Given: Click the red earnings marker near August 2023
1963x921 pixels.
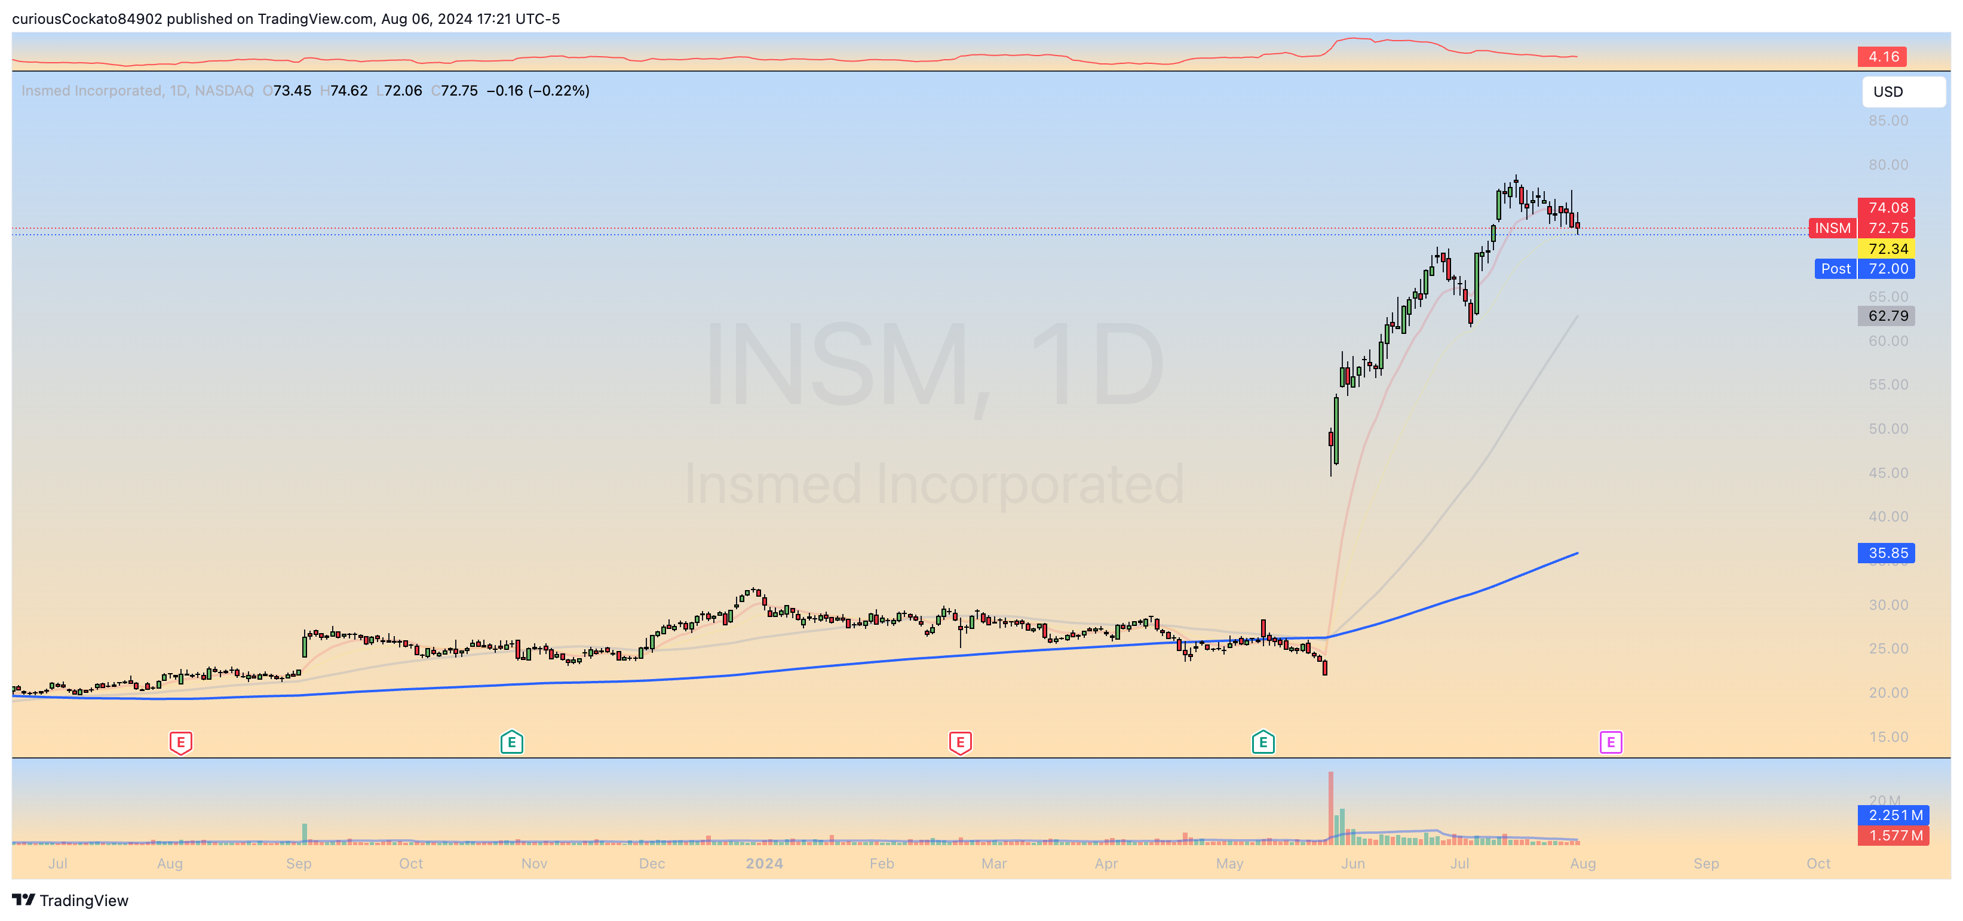Looking at the screenshot, I should point(180,742).
